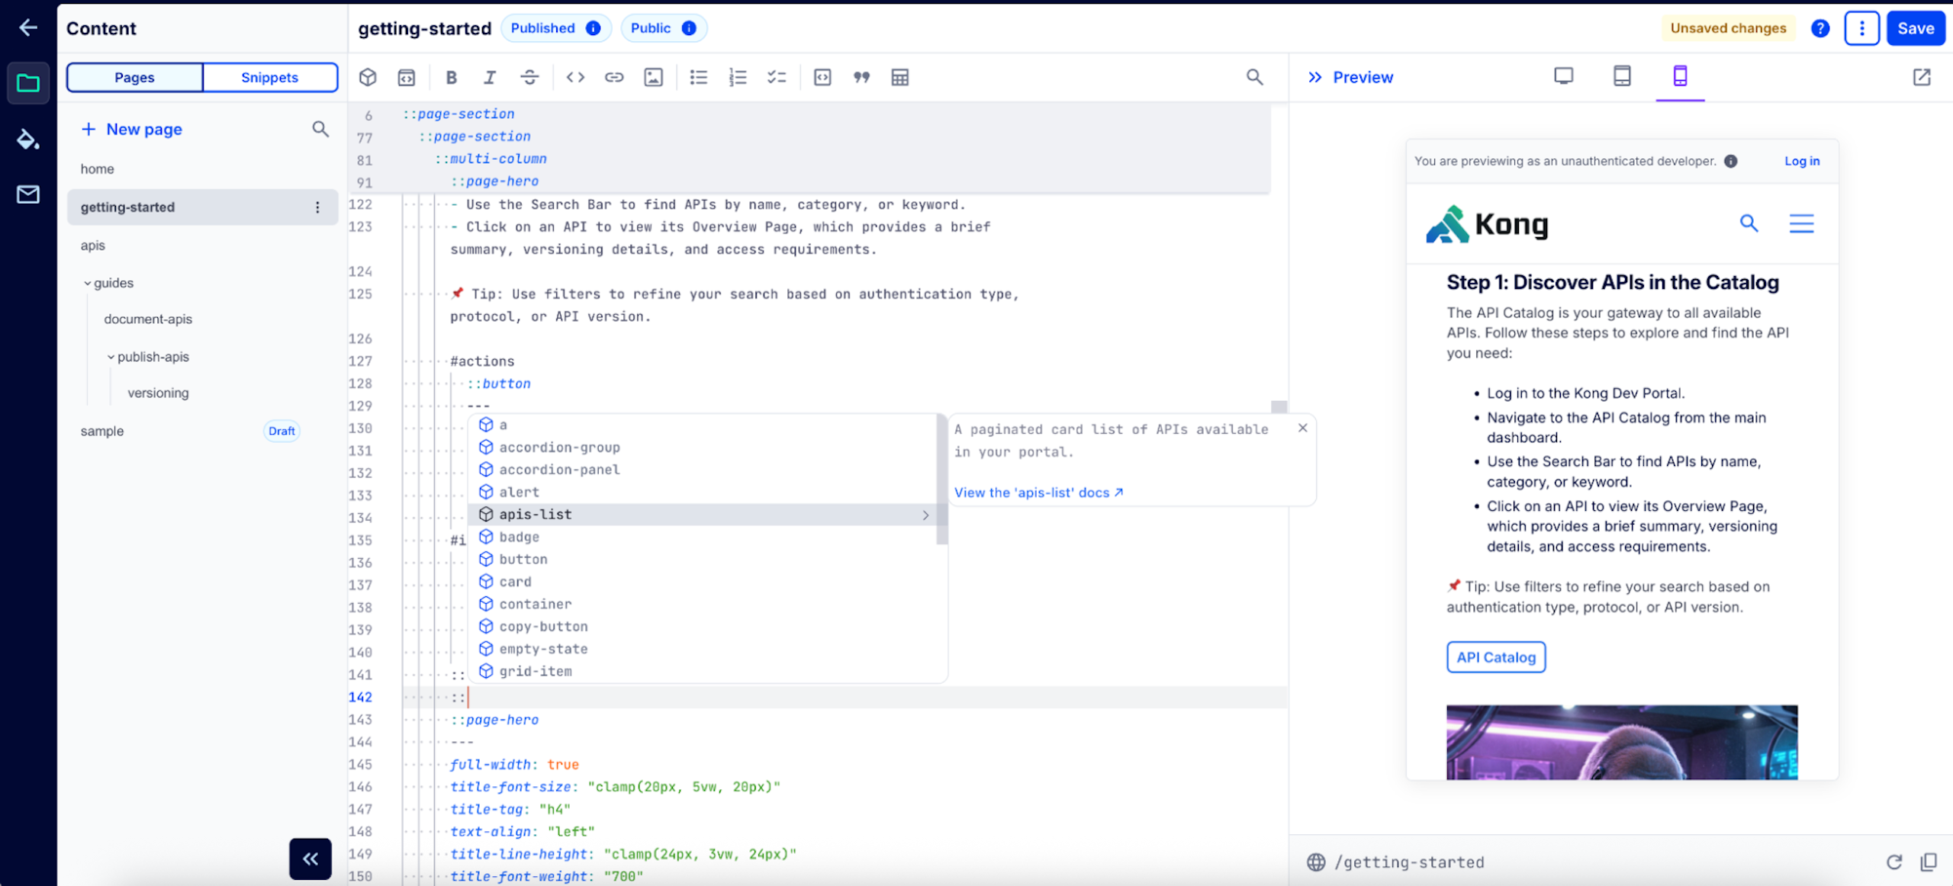
Task: Select the mobile viewport preview
Action: [1680, 76]
